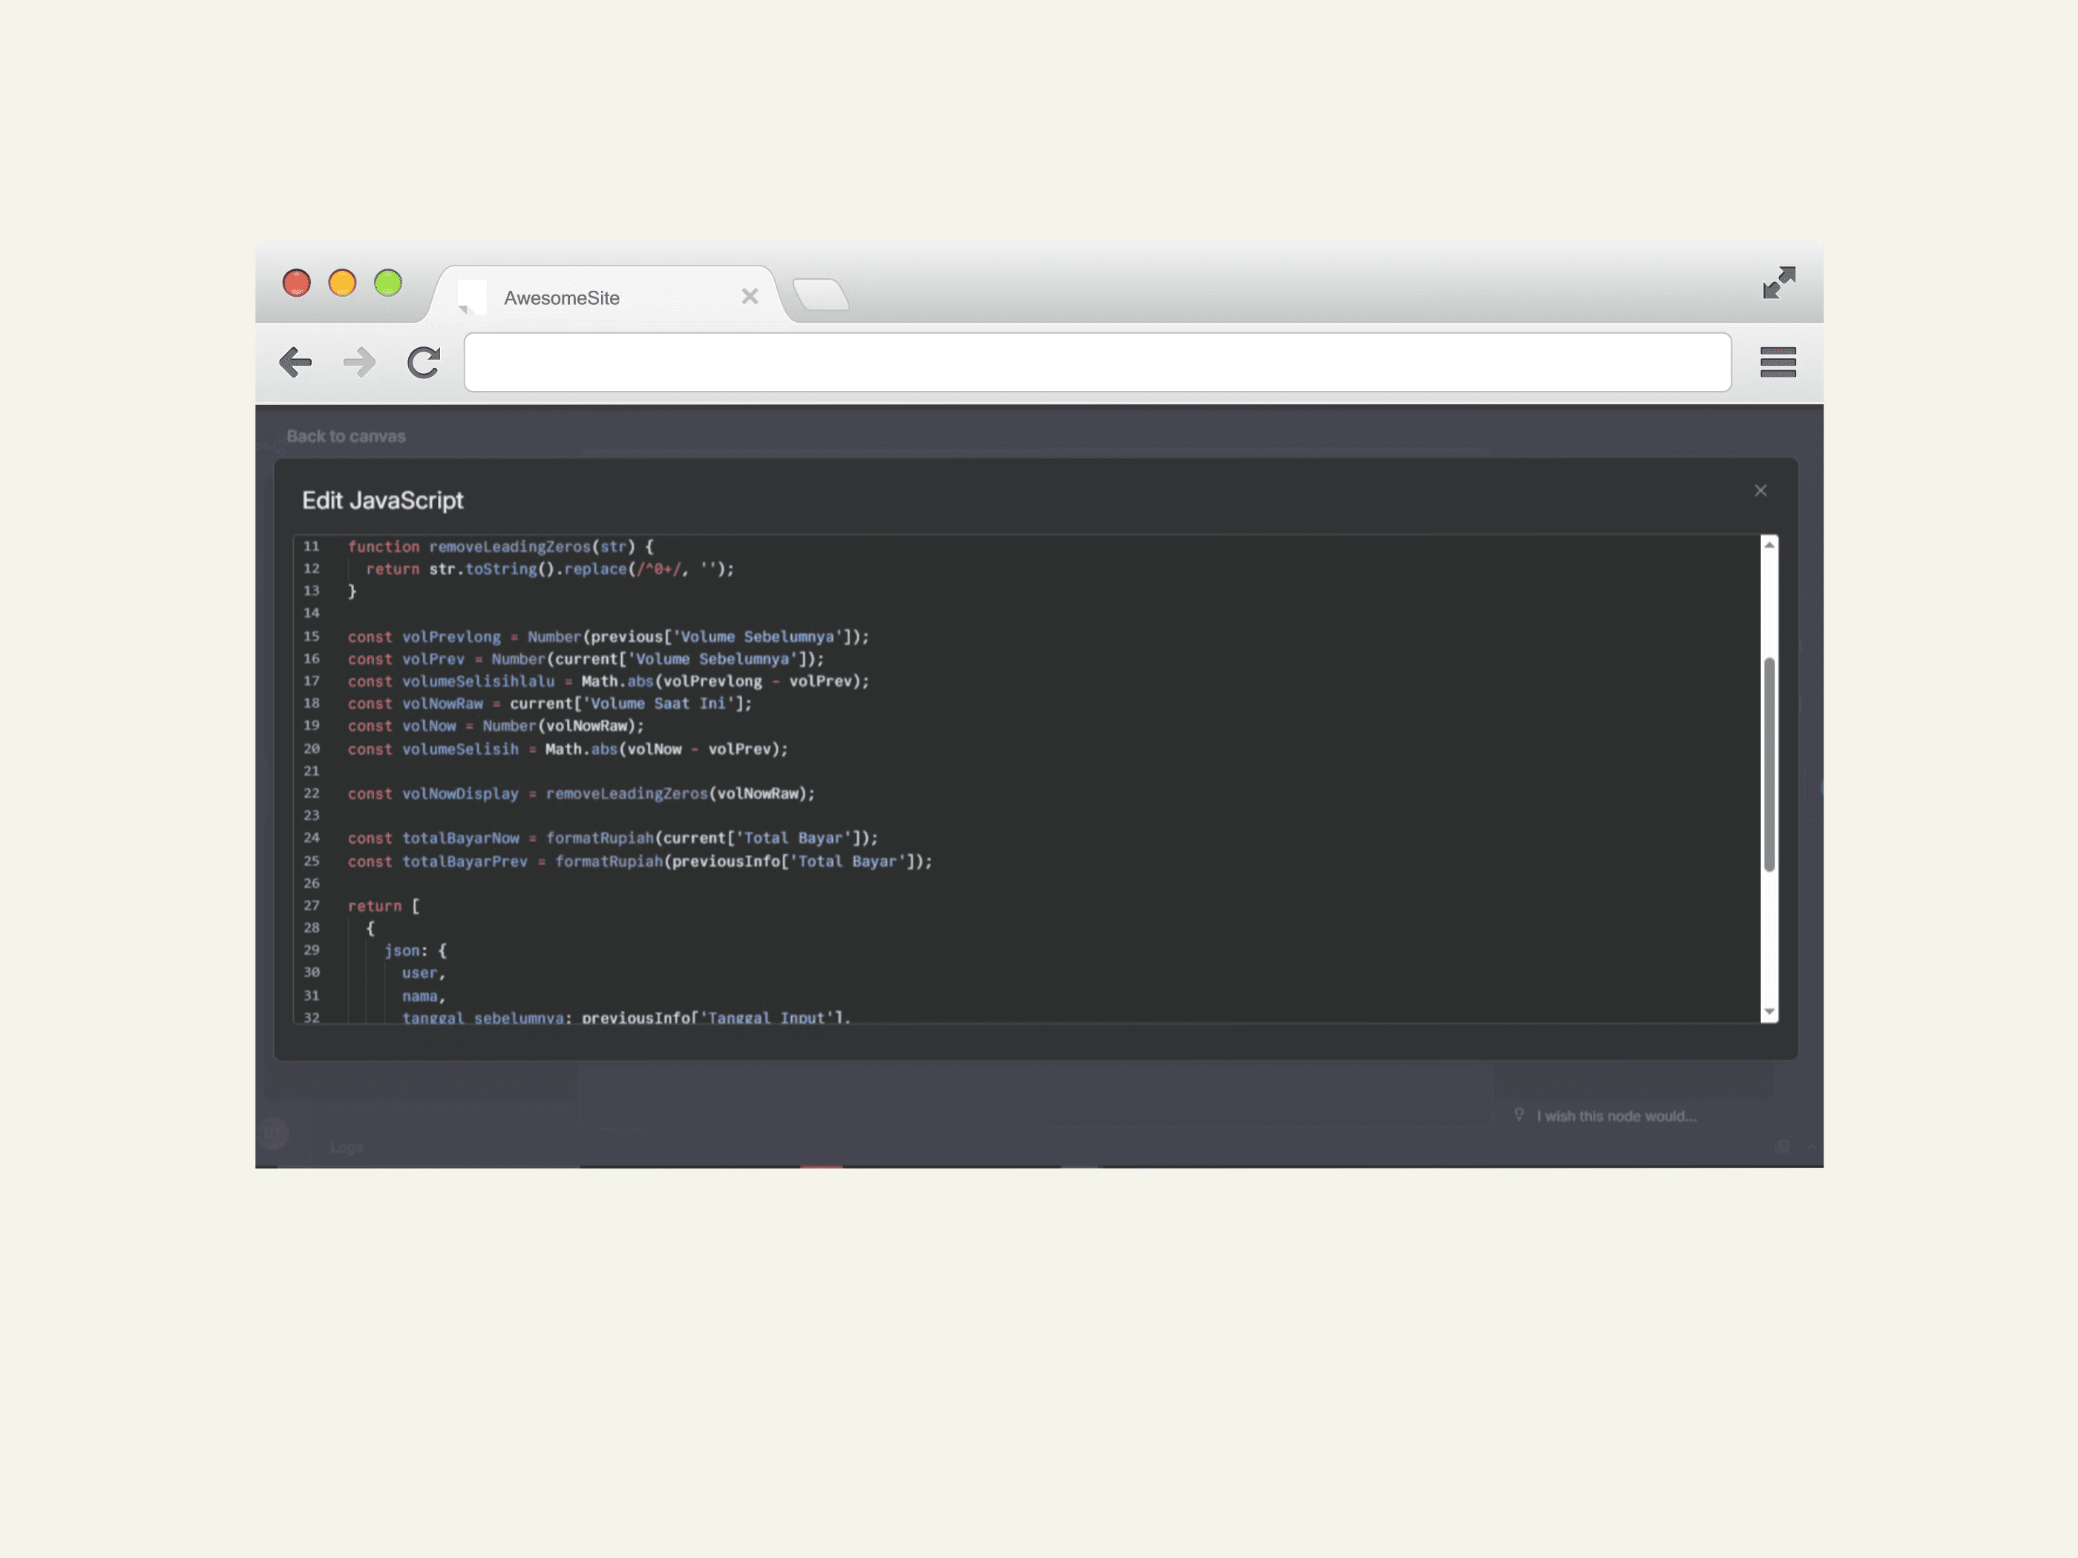
Task: Click the fullscreen expand arrows icon
Action: [1778, 283]
